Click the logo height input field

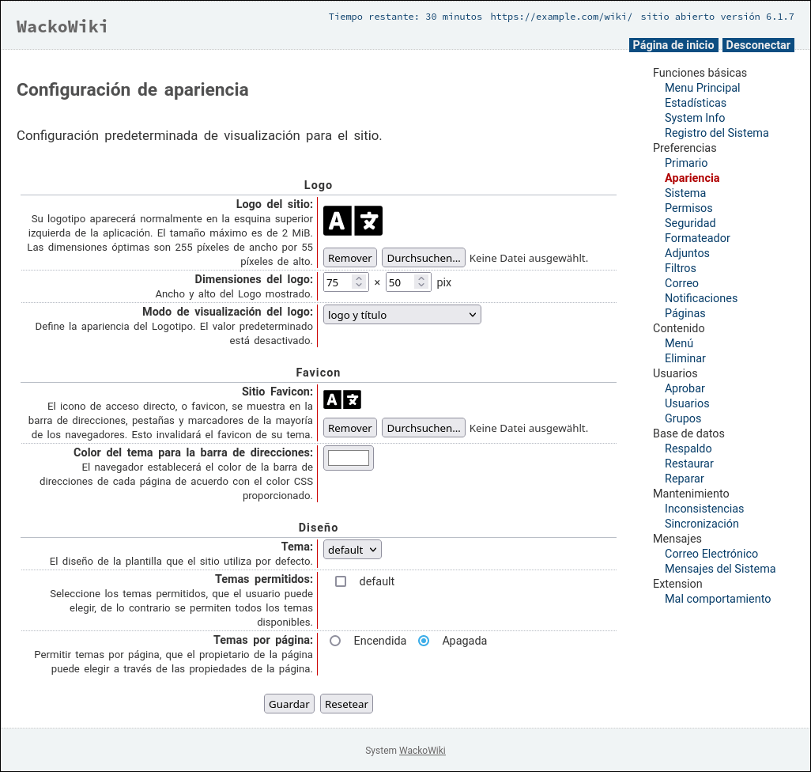click(403, 282)
